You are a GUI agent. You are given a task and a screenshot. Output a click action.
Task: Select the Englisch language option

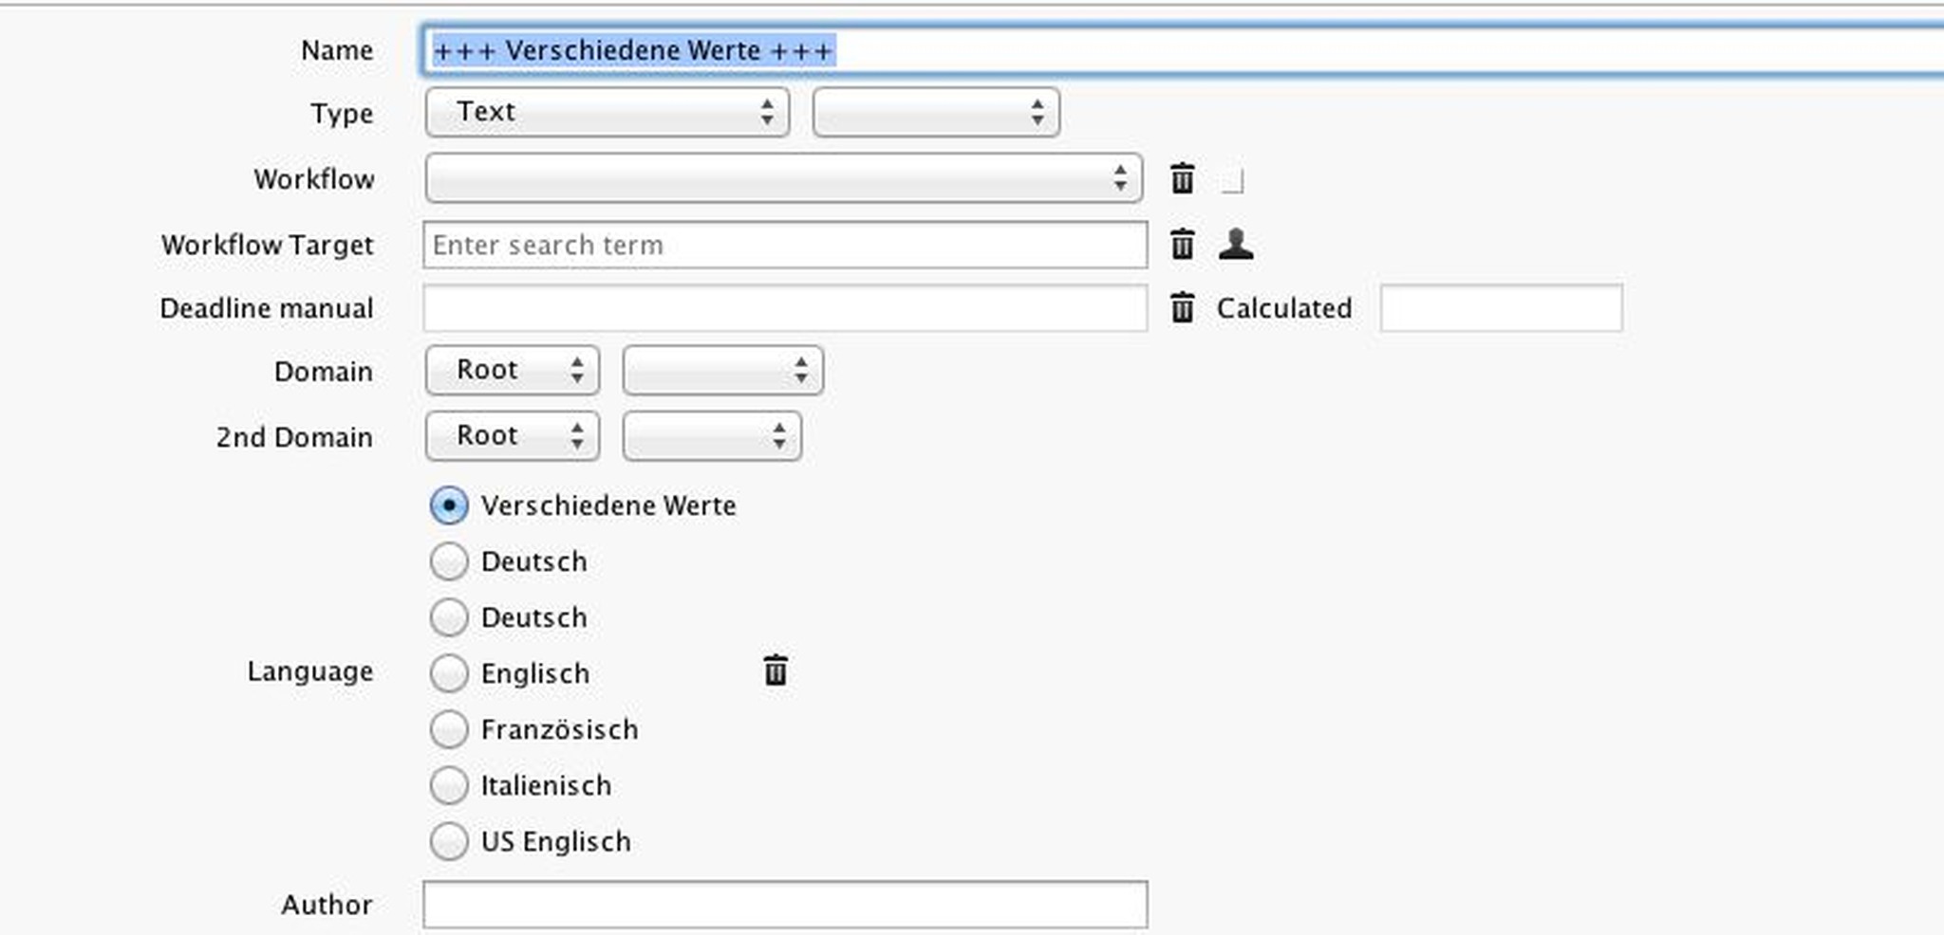449,673
